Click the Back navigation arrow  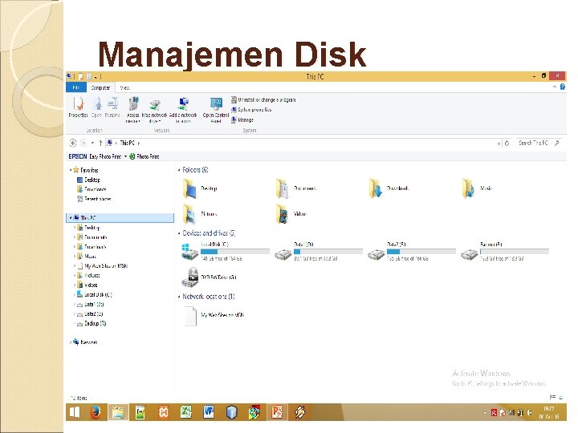[73, 143]
